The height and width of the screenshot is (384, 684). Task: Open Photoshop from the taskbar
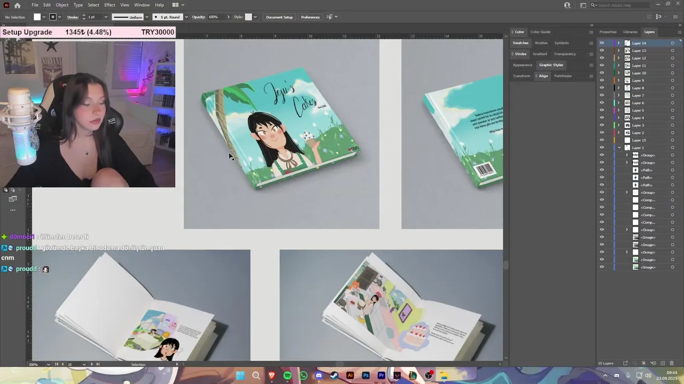366,375
